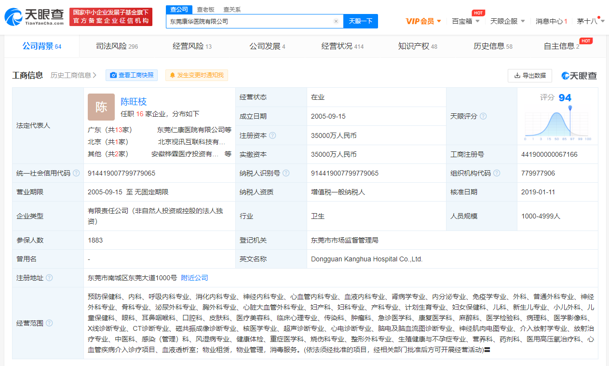Switch to 查关系 search tab
The height and width of the screenshot is (366, 609).
[232, 10]
